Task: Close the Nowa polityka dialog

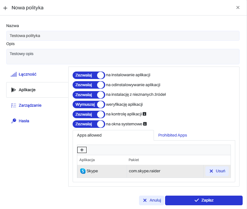Action: 238,7
